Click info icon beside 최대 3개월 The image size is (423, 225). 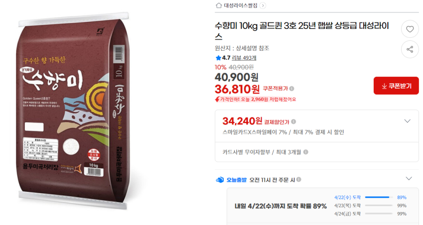pos(306,152)
